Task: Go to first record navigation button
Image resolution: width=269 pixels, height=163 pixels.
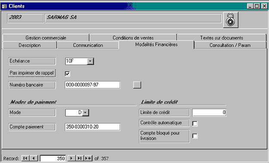Action: [25, 158]
